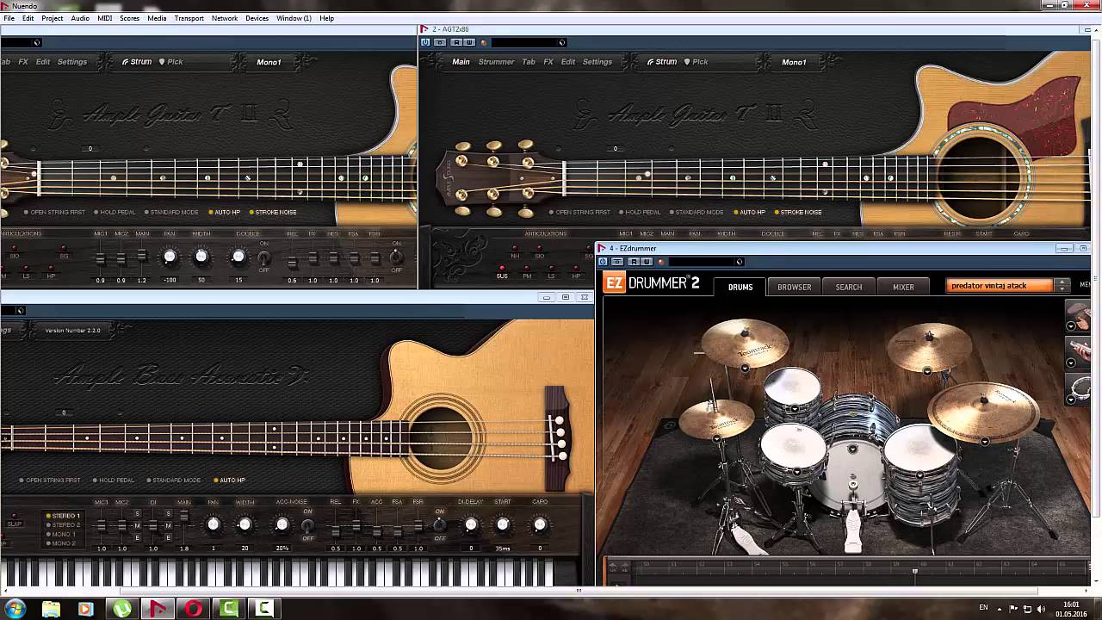Click preset stepper arrows beside predator vintaj atack
The width and height of the screenshot is (1102, 620).
(1062, 286)
